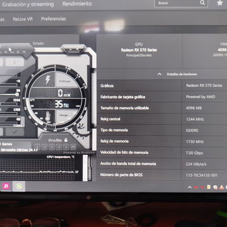Viewport: 227px width, 227px height.
Task: Switch to the ReLive VR subtab
Action: [23, 19]
